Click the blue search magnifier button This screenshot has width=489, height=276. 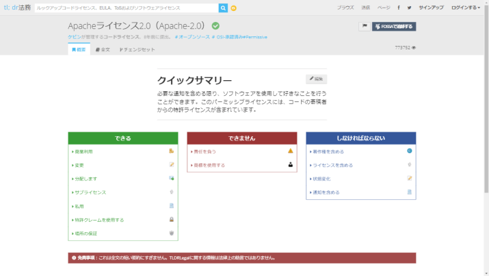click(223, 8)
